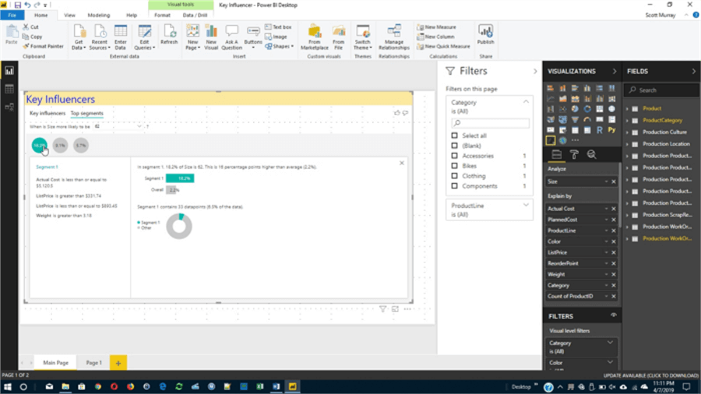Click the Windows Start button
Viewport: 701px width, 394px height.
[x=8, y=386]
